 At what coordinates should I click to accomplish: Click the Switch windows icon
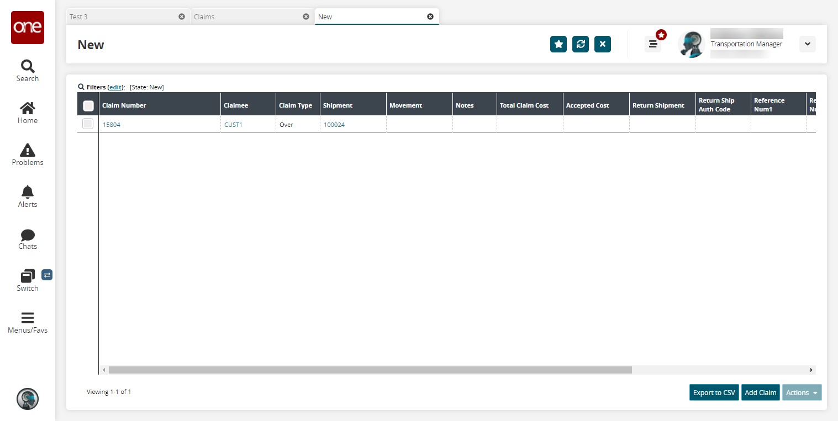pyautogui.click(x=28, y=276)
